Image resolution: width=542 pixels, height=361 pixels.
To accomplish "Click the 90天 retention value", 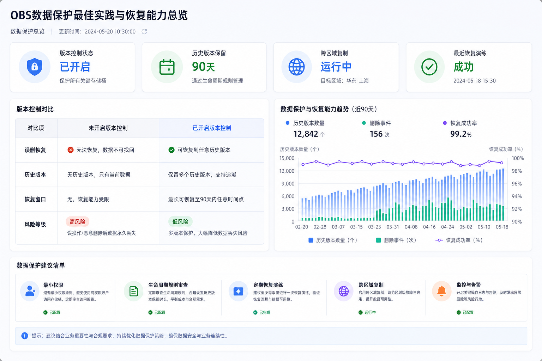I will pos(204,67).
